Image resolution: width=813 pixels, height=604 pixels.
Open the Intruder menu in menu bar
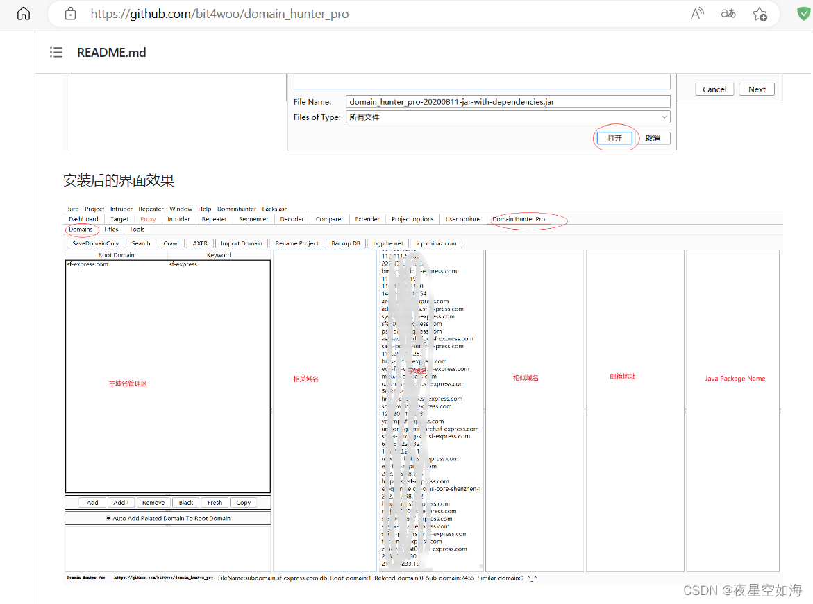121,209
